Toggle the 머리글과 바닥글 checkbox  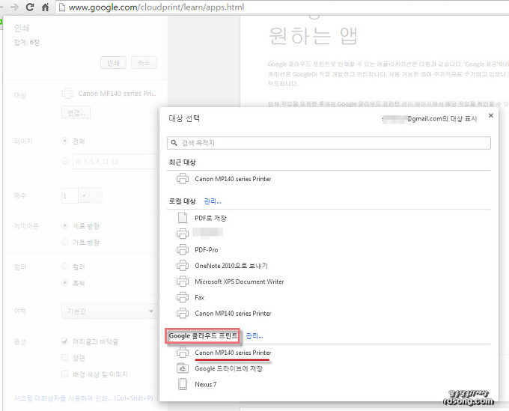coord(65,341)
